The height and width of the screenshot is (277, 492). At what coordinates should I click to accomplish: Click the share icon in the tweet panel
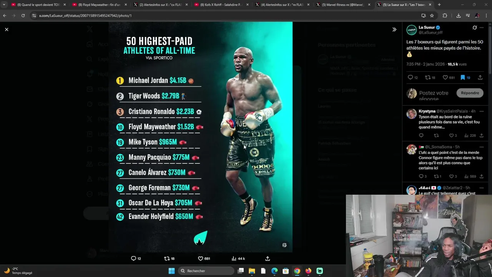point(480,77)
